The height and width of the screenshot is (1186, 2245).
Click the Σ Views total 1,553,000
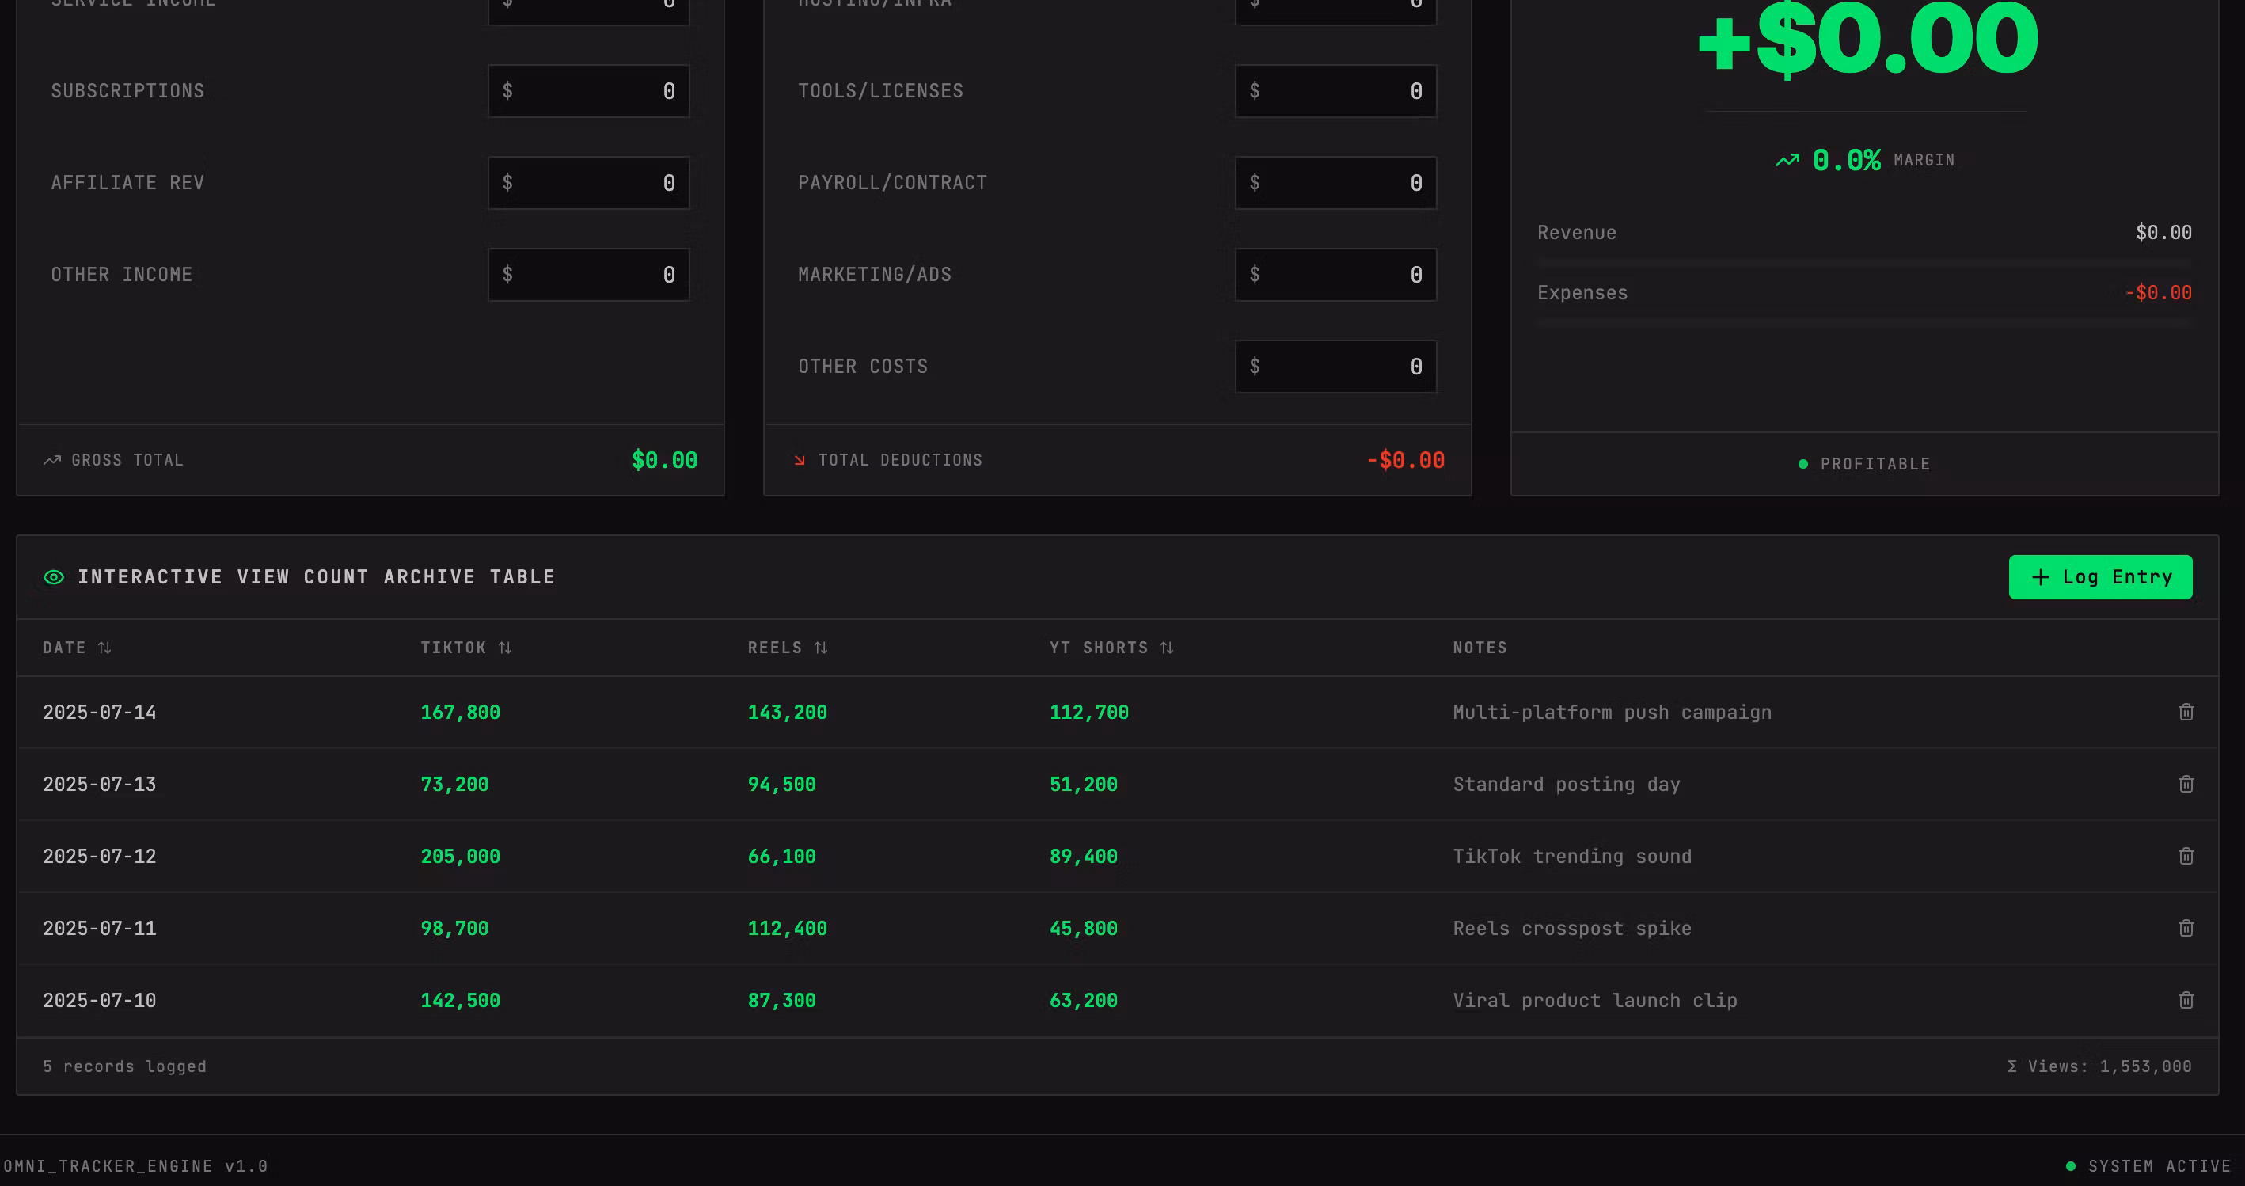2099,1066
